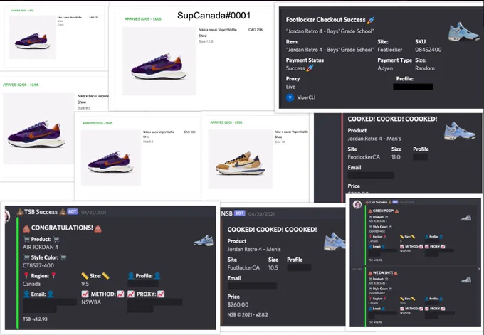Click the NSB © 2021 - v2.8.2 footer
Image resolution: width=484 pixels, height=335 pixels.
(x=248, y=314)
